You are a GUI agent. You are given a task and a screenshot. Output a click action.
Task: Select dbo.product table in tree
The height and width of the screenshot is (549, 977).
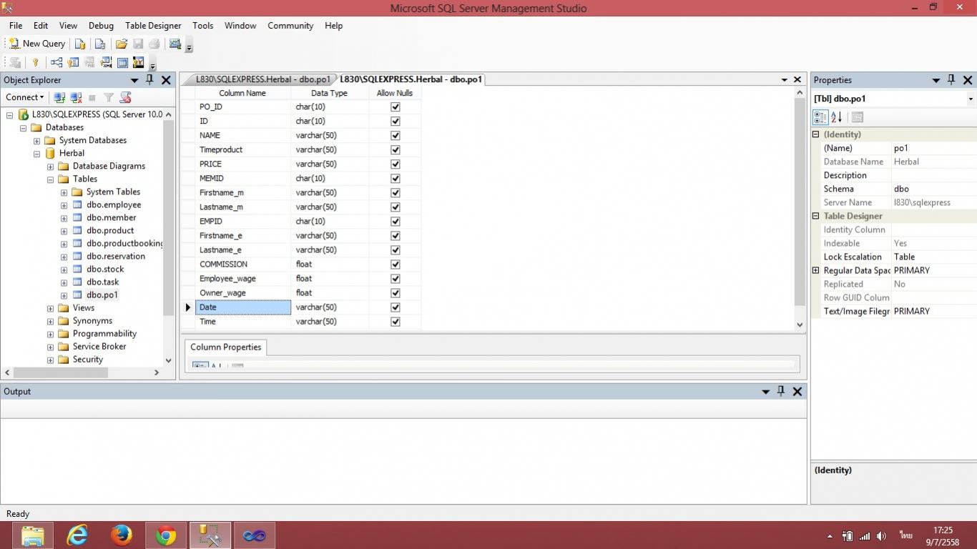pyautogui.click(x=110, y=231)
